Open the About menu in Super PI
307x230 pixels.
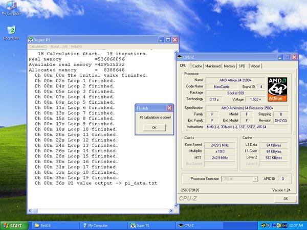[58, 47]
